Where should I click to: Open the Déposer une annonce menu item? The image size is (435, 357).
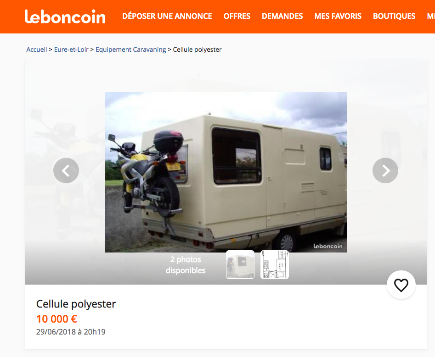click(x=167, y=16)
